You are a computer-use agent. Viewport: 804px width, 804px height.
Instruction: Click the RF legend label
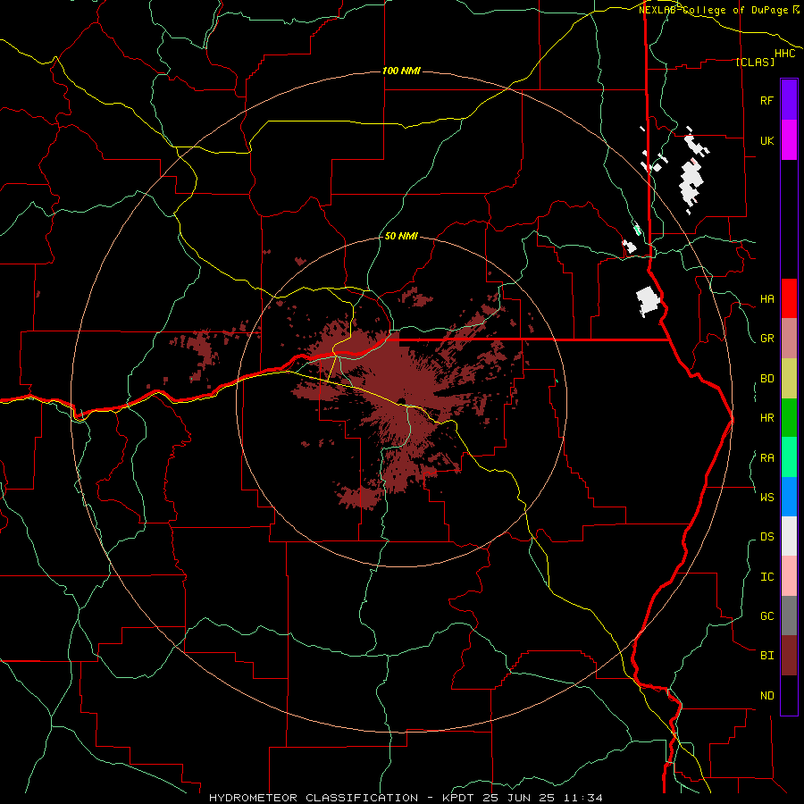click(766, 100)
